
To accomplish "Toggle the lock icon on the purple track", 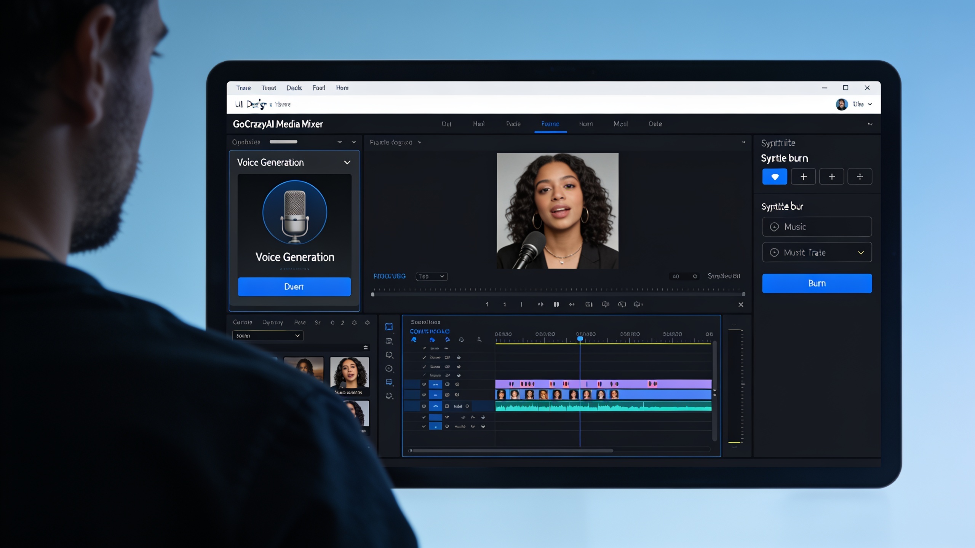I will pos(447,384).
